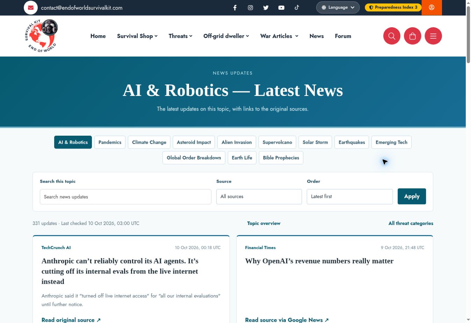The image size is (471, 323).
Task: Open the Forum menu item
Action: tap(343, 36)
